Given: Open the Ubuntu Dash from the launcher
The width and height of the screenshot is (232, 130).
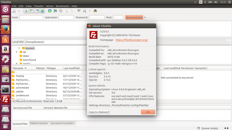Looking at the screenshot, I should pos(5,10).
